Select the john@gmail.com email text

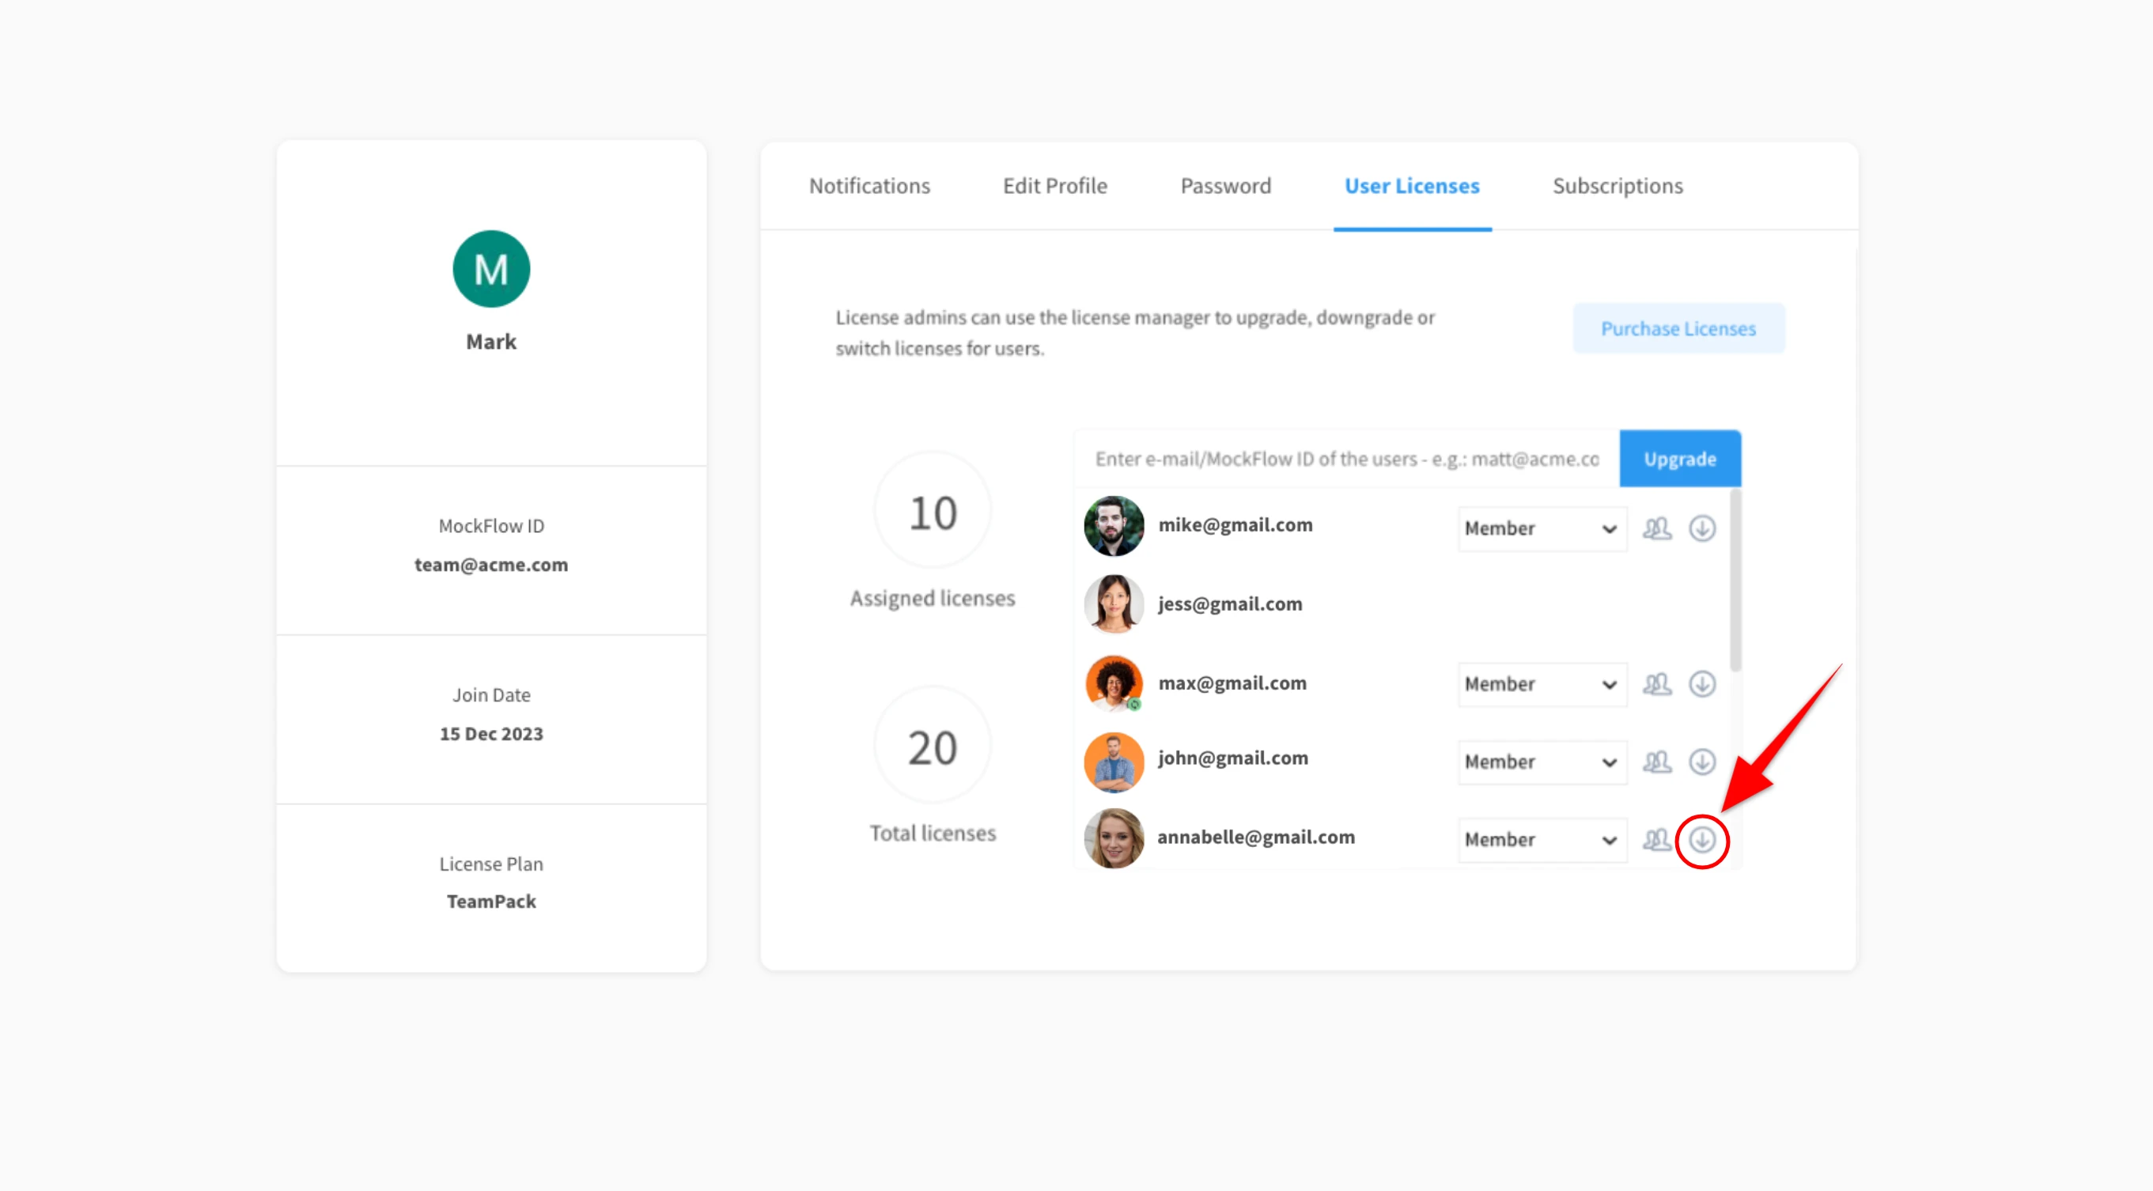(1233, 758)
